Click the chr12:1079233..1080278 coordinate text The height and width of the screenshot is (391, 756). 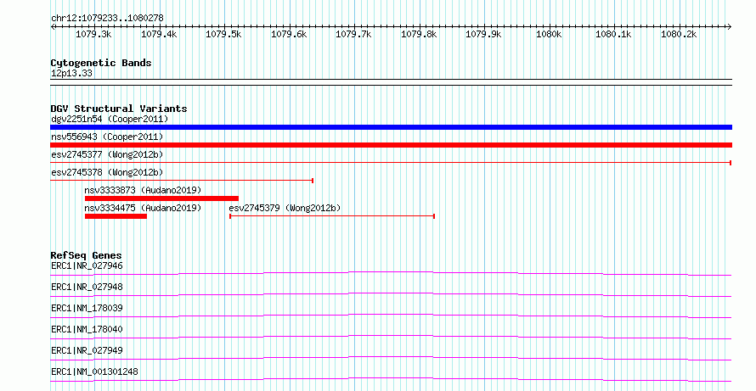pyautogui.click(x=107, y=18)
